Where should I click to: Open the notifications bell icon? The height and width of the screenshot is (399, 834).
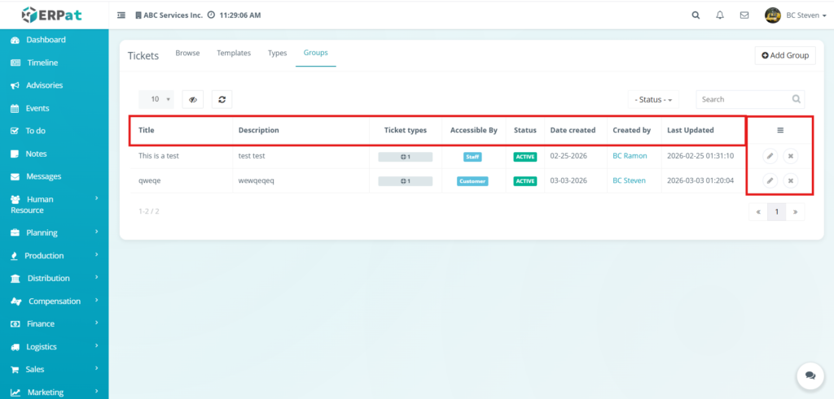coord(719,15)
